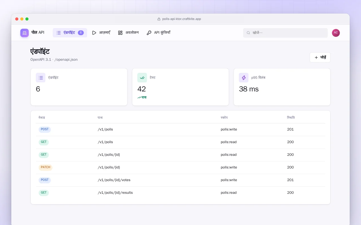Image resolution: width=361 pixels, height=225 pixels.
Task: Click the search magnifier icon
Action: 248,33
